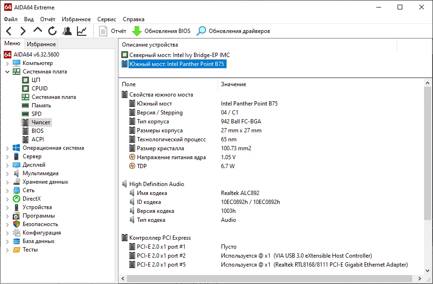Image resolution: width=433 pixels, height=284 pixels.
Task: Expand the Мультимедиа tree node
Action: click(x=7, y=174)
